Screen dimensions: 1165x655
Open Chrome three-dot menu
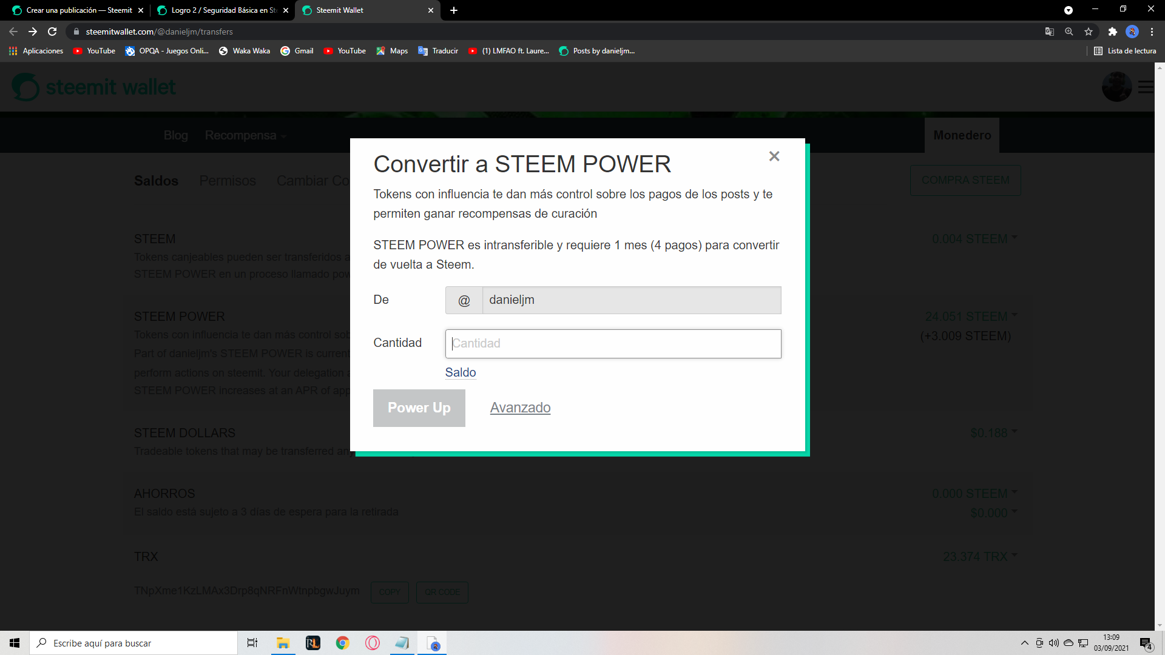coord(1152,32)
